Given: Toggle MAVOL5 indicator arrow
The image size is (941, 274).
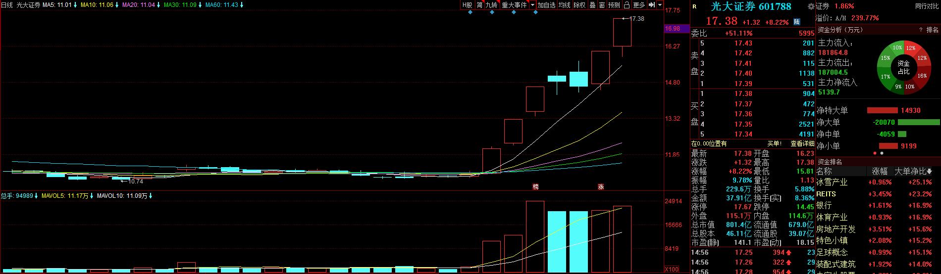Looking at the screenshot, I should click(92, 196).
